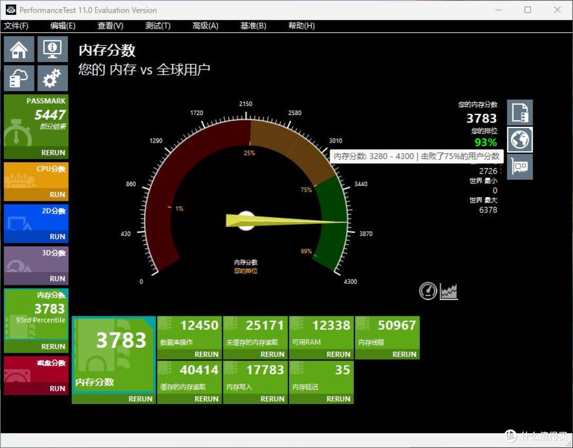Switch to the distribution chart view icon
The image size is (573, 448).
pos(449,291)
